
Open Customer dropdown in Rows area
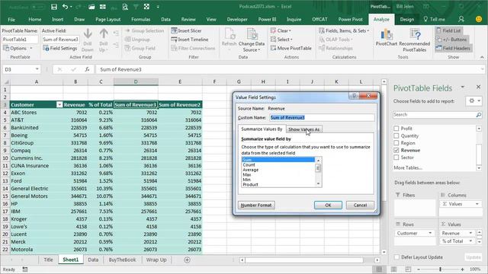coord(430,233)
